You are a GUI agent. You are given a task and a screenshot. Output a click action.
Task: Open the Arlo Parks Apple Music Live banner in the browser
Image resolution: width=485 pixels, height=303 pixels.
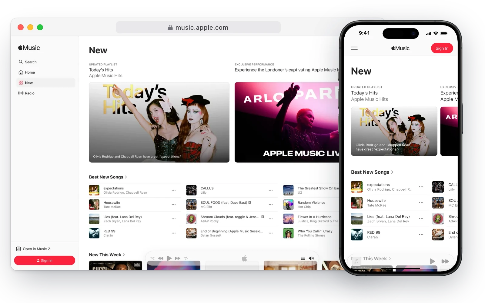(x=287, y=122)
